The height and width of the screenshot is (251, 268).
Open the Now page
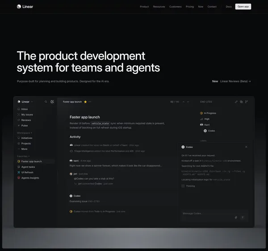click(201, 7)
